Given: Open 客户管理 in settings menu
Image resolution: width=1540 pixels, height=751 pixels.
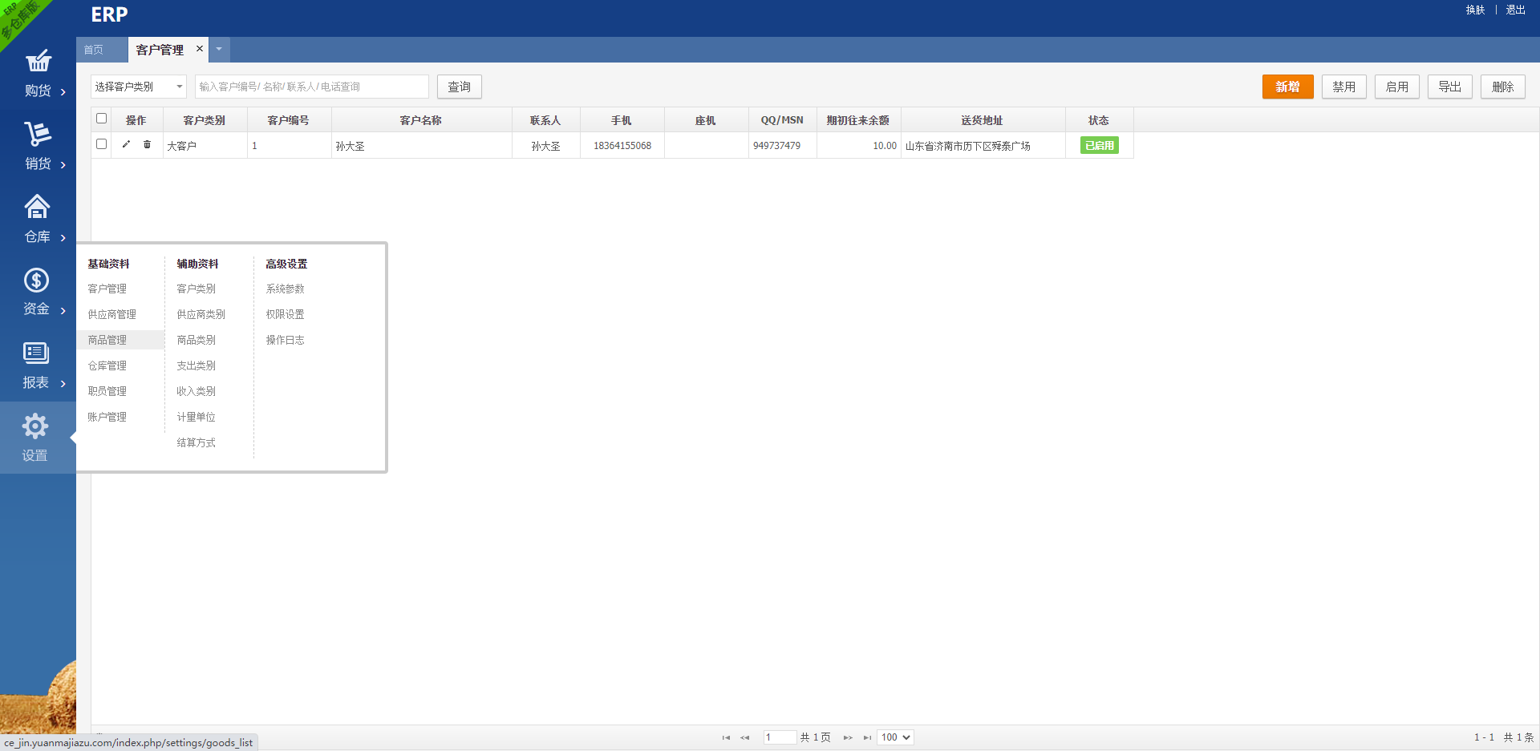Looking at the screenshot, I should point(107,289).
